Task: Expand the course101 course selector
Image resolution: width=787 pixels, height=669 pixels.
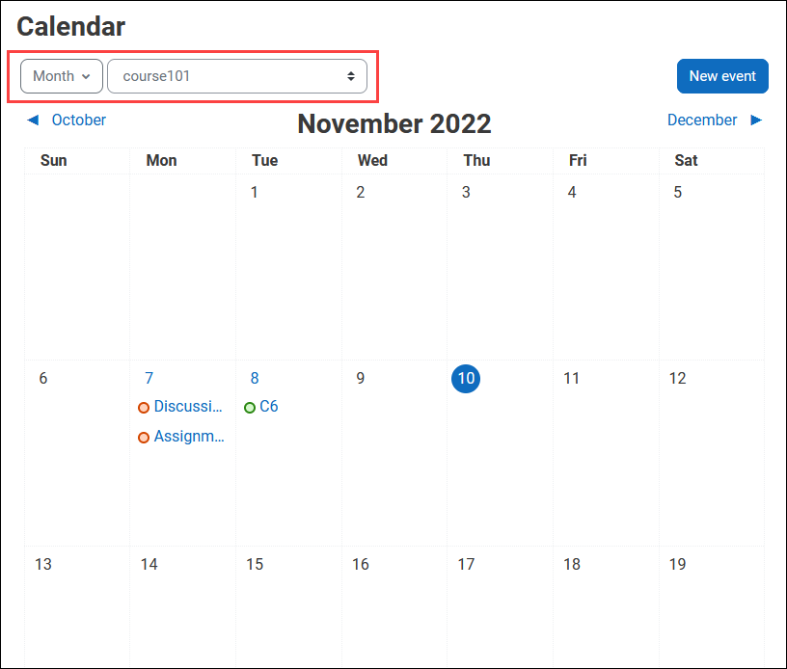Action: coord(237,76)
